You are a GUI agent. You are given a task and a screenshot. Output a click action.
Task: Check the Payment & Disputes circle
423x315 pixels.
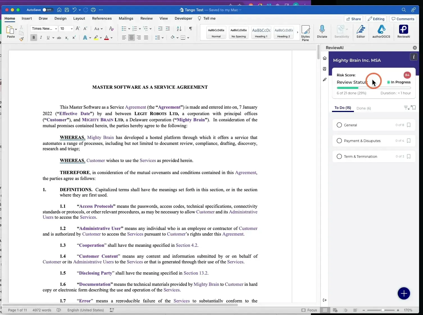click(339, 141)
